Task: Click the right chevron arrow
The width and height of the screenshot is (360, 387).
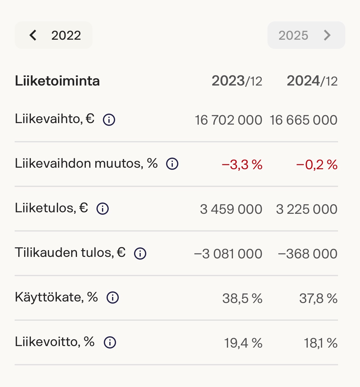Action: click(x=327, y=35)
